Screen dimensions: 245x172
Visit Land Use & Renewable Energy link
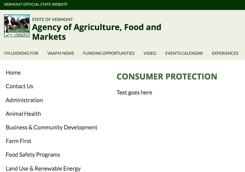click(43, 168)
